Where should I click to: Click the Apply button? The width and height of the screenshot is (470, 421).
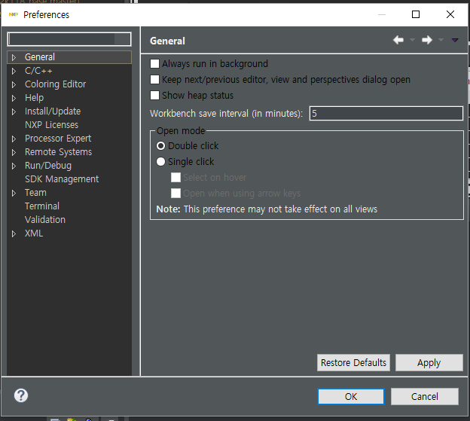(x=429, y=362)
